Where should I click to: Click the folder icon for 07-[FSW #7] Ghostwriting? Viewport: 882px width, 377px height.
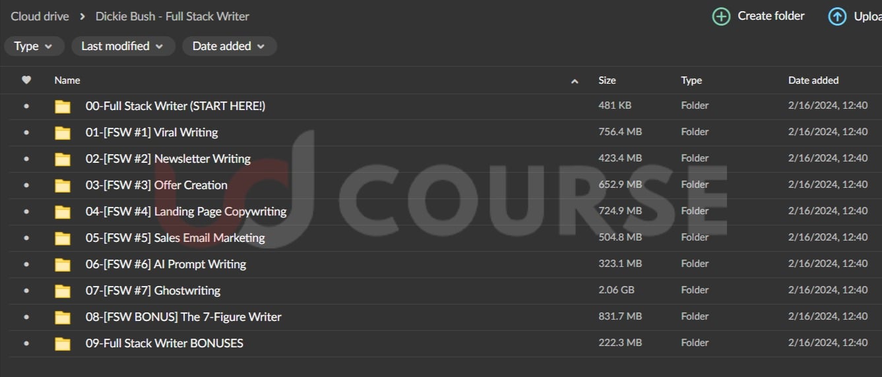click(x=63, y=291)
